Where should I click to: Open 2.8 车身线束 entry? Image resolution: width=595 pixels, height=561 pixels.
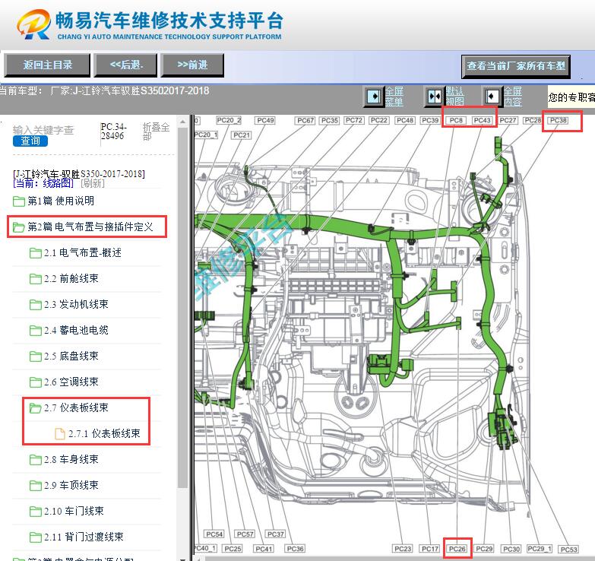pyautogui.click(x=71, y=459)
